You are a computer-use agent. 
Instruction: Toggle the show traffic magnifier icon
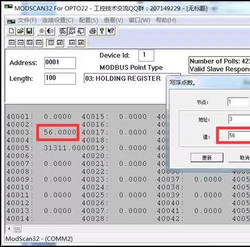[81, 31]
